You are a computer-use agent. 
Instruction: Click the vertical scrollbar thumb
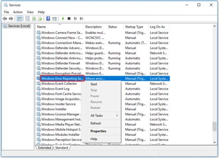214,127
